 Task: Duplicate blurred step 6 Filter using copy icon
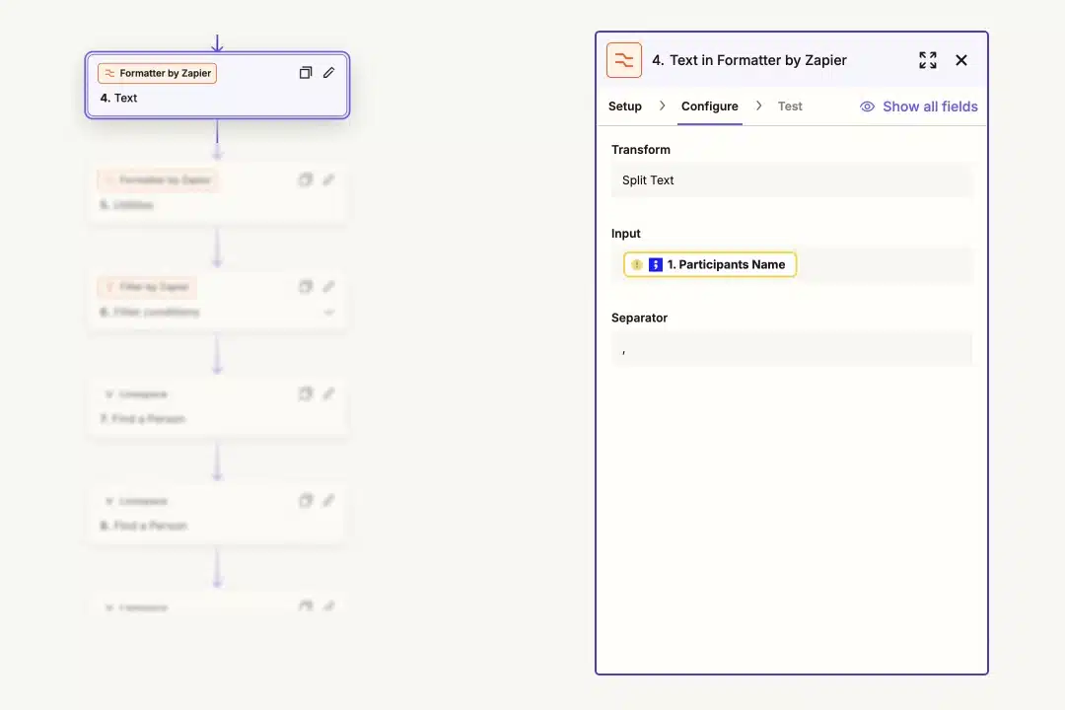click(x=306, y=287)
